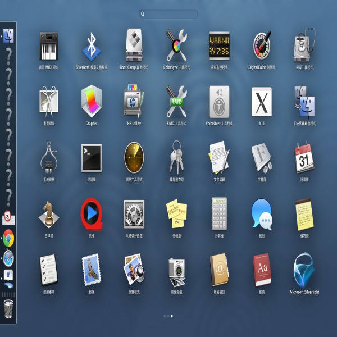Open System Information with the calipers icon

tap(49, 157)
